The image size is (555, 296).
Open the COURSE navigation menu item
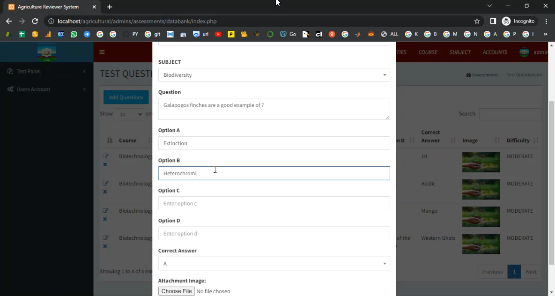(x=428, y=52)
